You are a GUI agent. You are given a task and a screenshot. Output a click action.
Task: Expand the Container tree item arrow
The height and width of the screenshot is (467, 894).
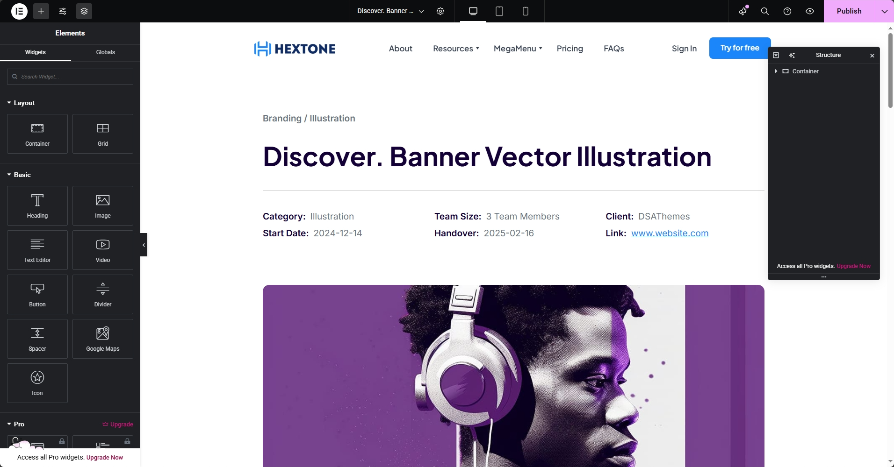776,71
